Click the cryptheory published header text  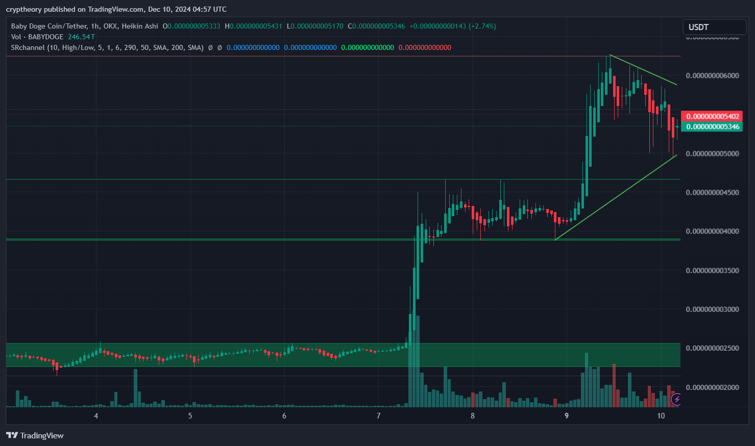click(x=116, y=9)
